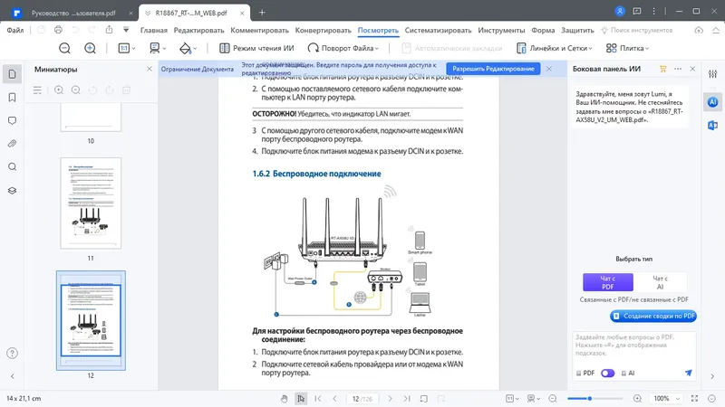Click the zoom out magnifier in toolbar
725x407 pixels.
coord(64,48)
